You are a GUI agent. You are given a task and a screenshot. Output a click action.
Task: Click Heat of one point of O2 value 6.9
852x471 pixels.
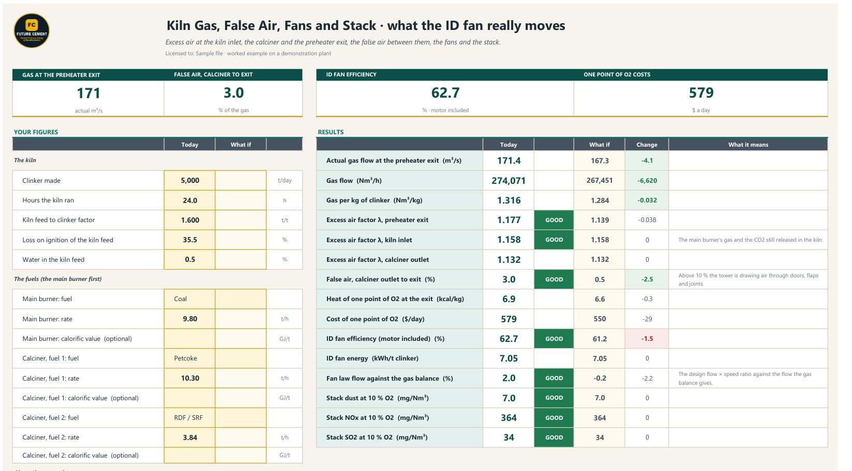[x=509, y=299]
